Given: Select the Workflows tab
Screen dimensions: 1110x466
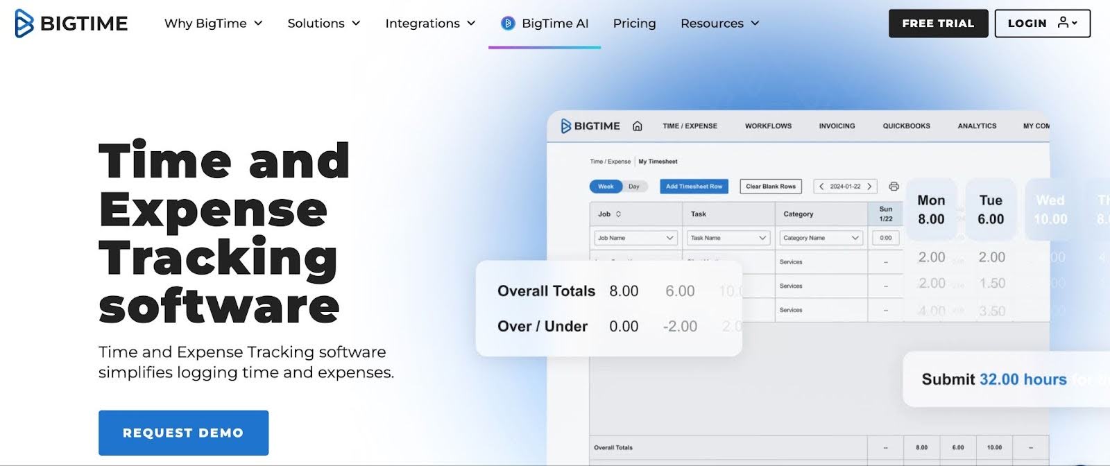Looking at the screenshot, I should point(768,126).
